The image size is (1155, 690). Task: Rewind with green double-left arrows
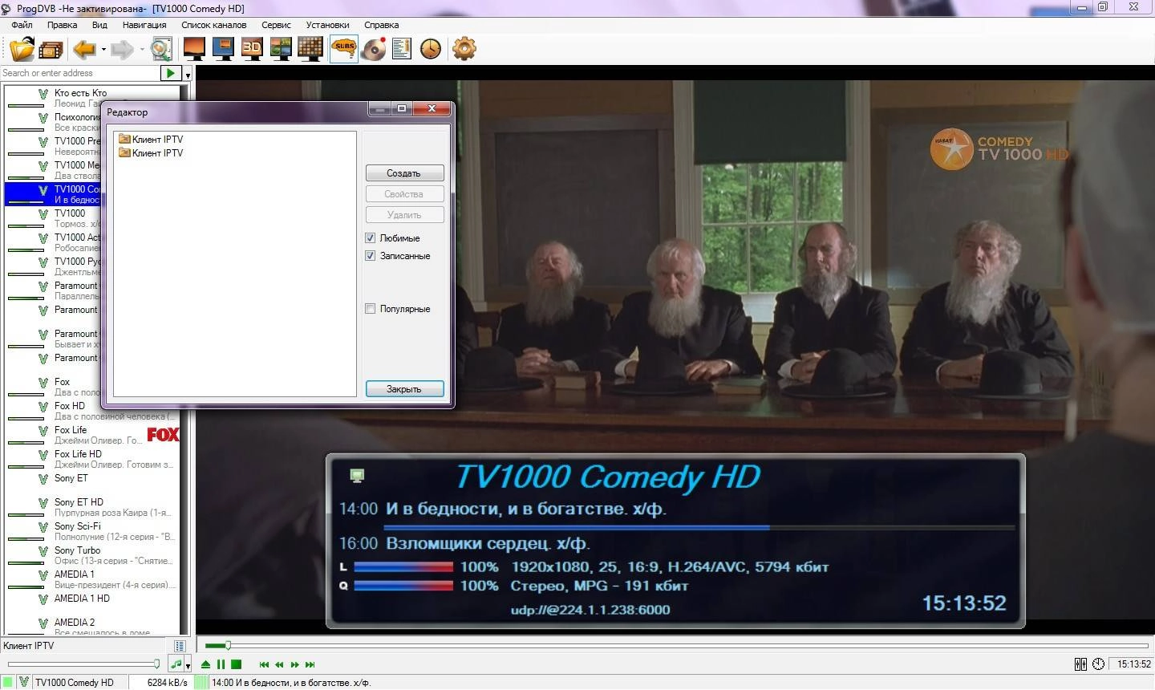tap(279, 664)
